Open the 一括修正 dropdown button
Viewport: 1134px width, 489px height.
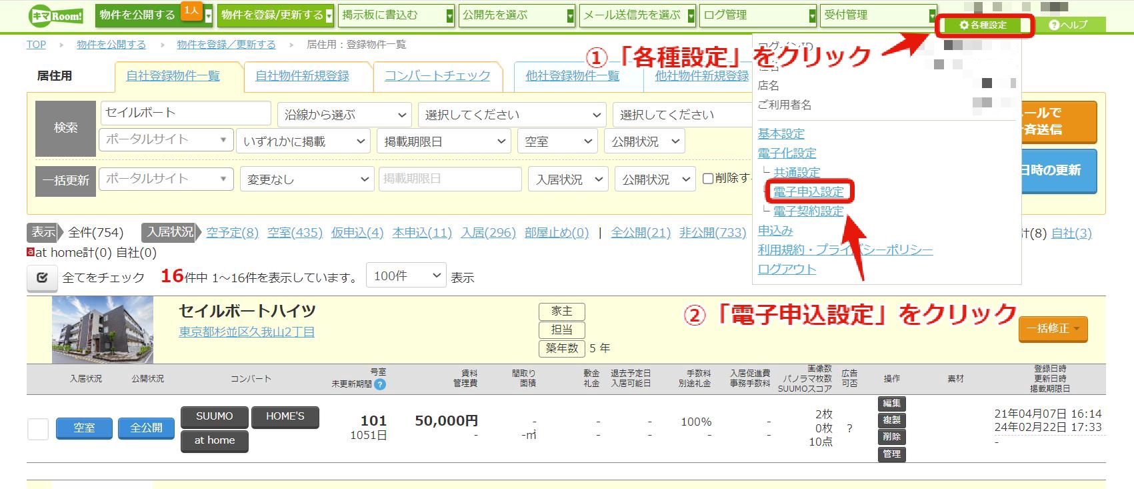tap(1053, 329)
